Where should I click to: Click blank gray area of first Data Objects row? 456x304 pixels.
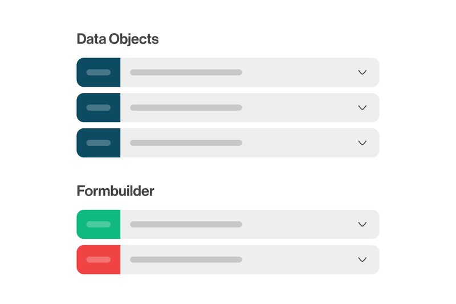click(296, 72)
